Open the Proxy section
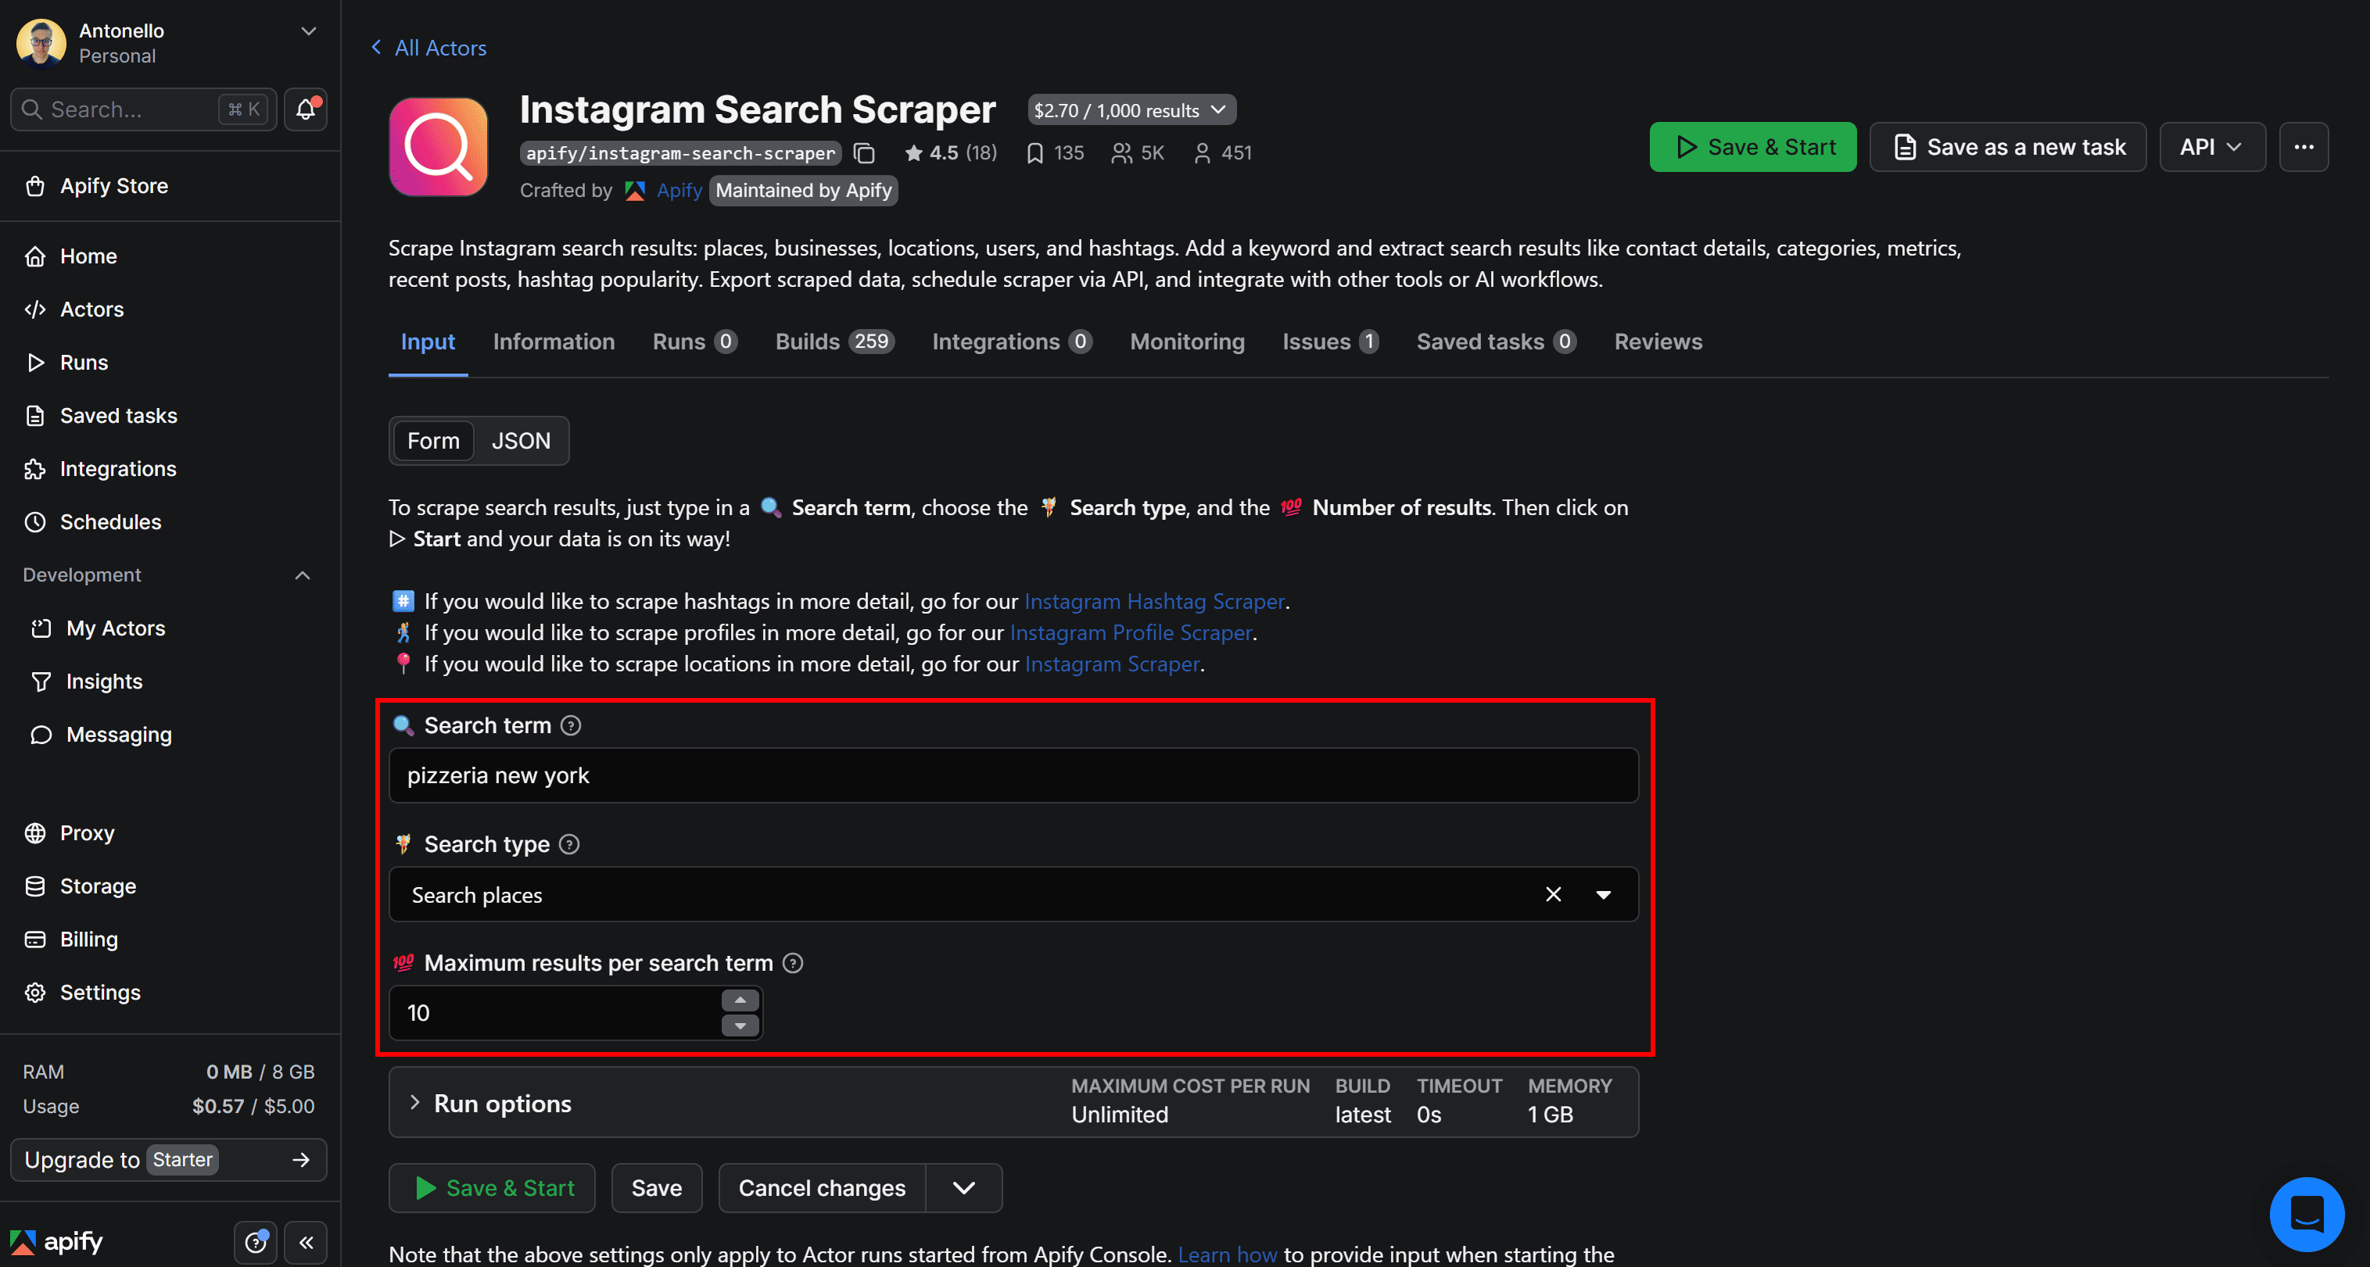This screenshot has height=1267, width=2370. [x=88, y=832]
